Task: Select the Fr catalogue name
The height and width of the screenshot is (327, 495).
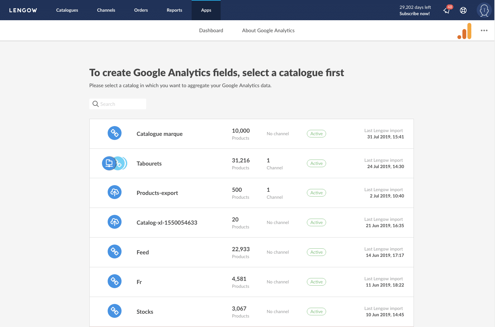Action: coord(139,282)
